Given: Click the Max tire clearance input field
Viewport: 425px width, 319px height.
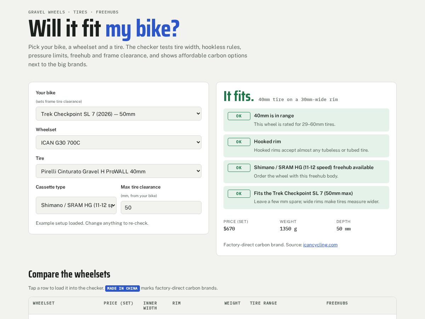Looking at the screenshot, I should click(161, 208).
